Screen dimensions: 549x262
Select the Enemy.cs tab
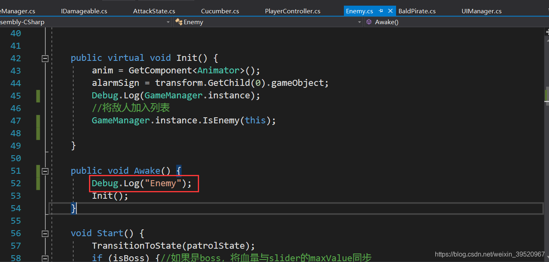[x=359, y=11]
